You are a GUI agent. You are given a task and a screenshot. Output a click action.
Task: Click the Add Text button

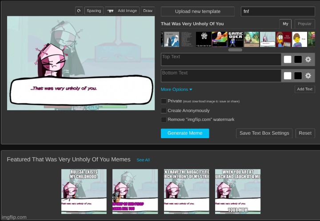[x=305, y=89]
